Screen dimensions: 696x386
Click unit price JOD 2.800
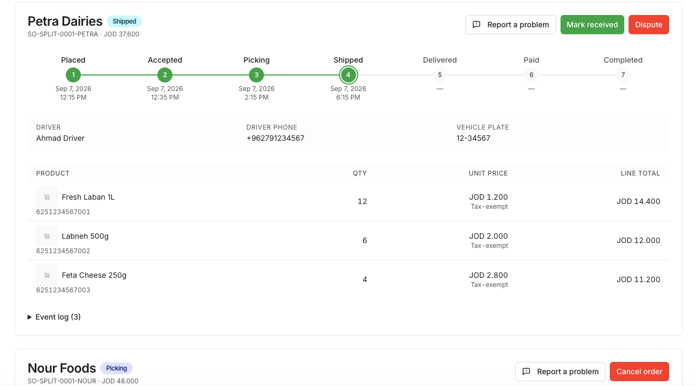(488, 275)
